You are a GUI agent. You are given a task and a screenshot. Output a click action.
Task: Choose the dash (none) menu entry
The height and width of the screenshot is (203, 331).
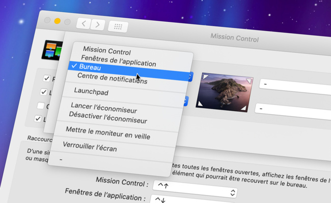coord(61,159)
